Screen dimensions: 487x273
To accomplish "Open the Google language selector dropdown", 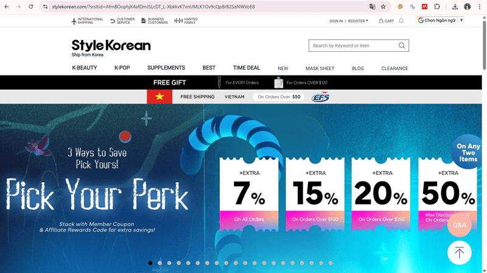I will (440, 21).
